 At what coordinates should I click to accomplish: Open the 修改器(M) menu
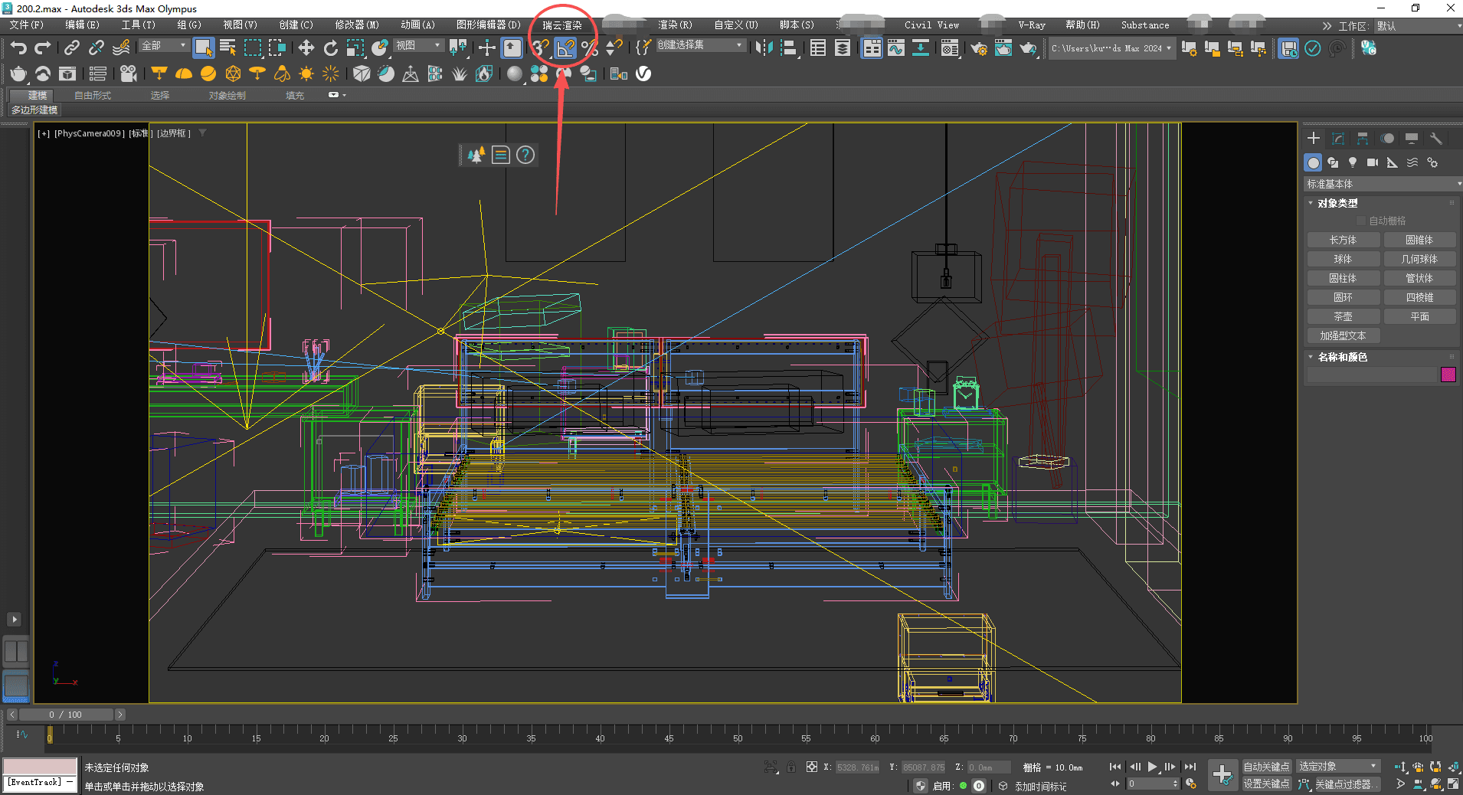click(357, 25)
